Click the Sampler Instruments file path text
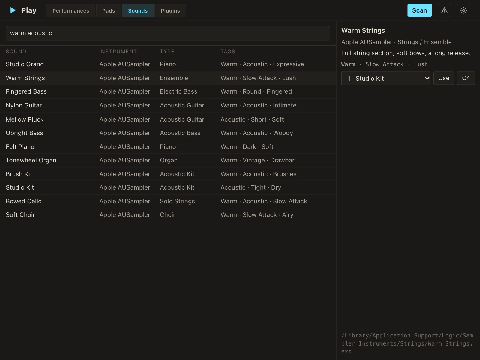 (407, 343)
